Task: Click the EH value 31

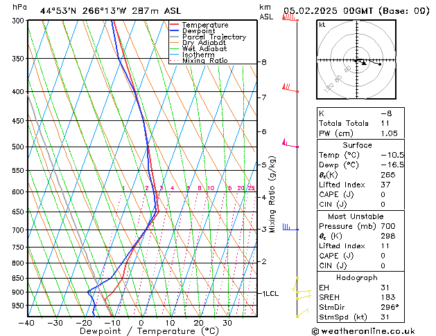Action: [x=385, y=288]
